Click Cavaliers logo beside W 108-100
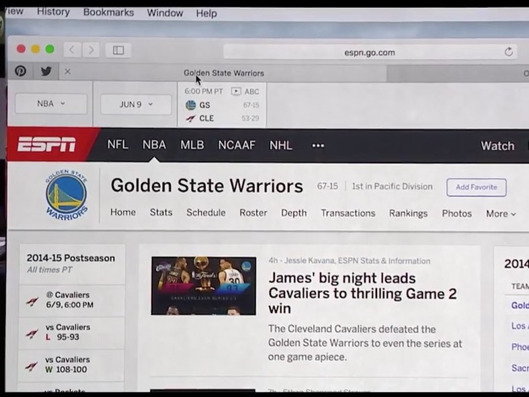This screenshot has height=397, width=529. pyautogui.click(x=31, y=366)
